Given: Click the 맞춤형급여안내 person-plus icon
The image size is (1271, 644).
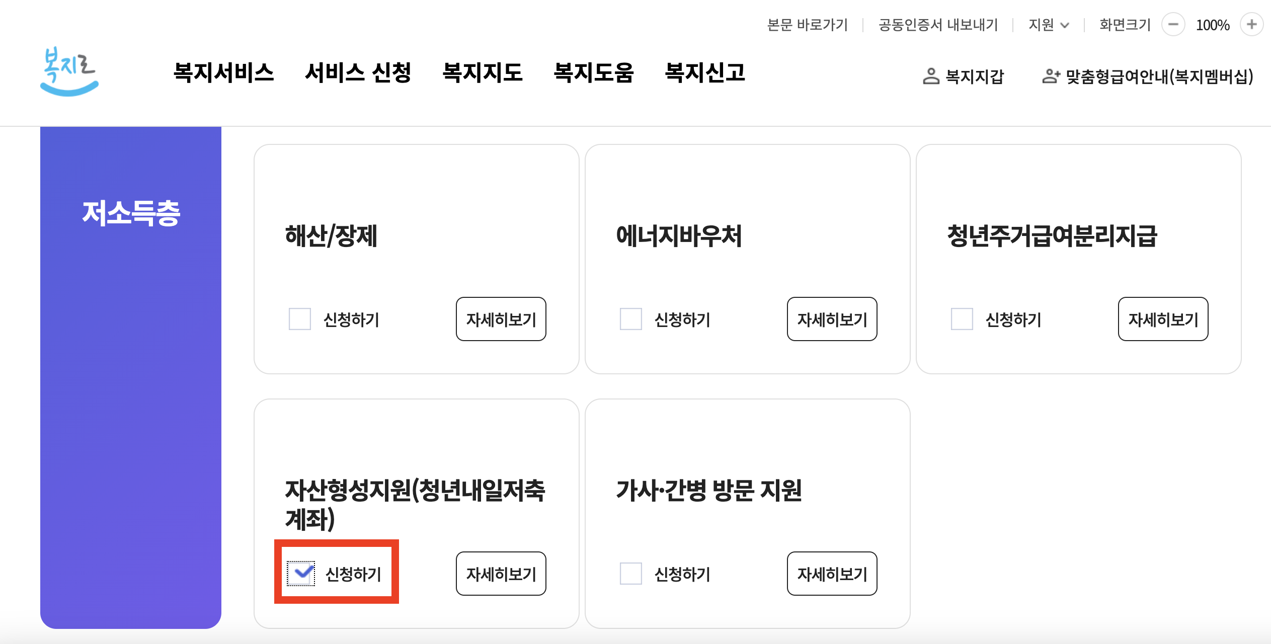Looking at the screenshot, I should tap(1051, 76).
